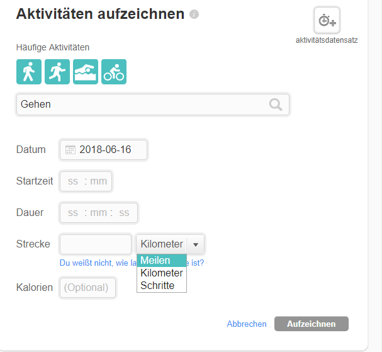This screenshot has width=382, height=352.
Task: Select the walking activity icon
Action: (x=29, y=72)
